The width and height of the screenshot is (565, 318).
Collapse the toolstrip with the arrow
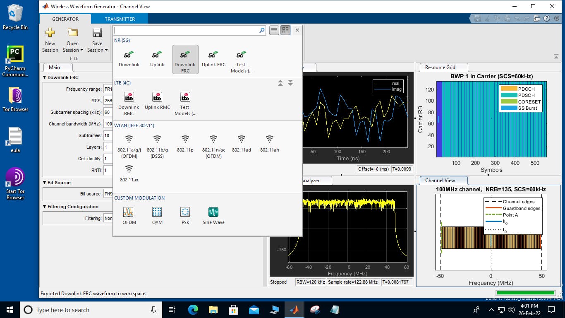tap(556, 56)
